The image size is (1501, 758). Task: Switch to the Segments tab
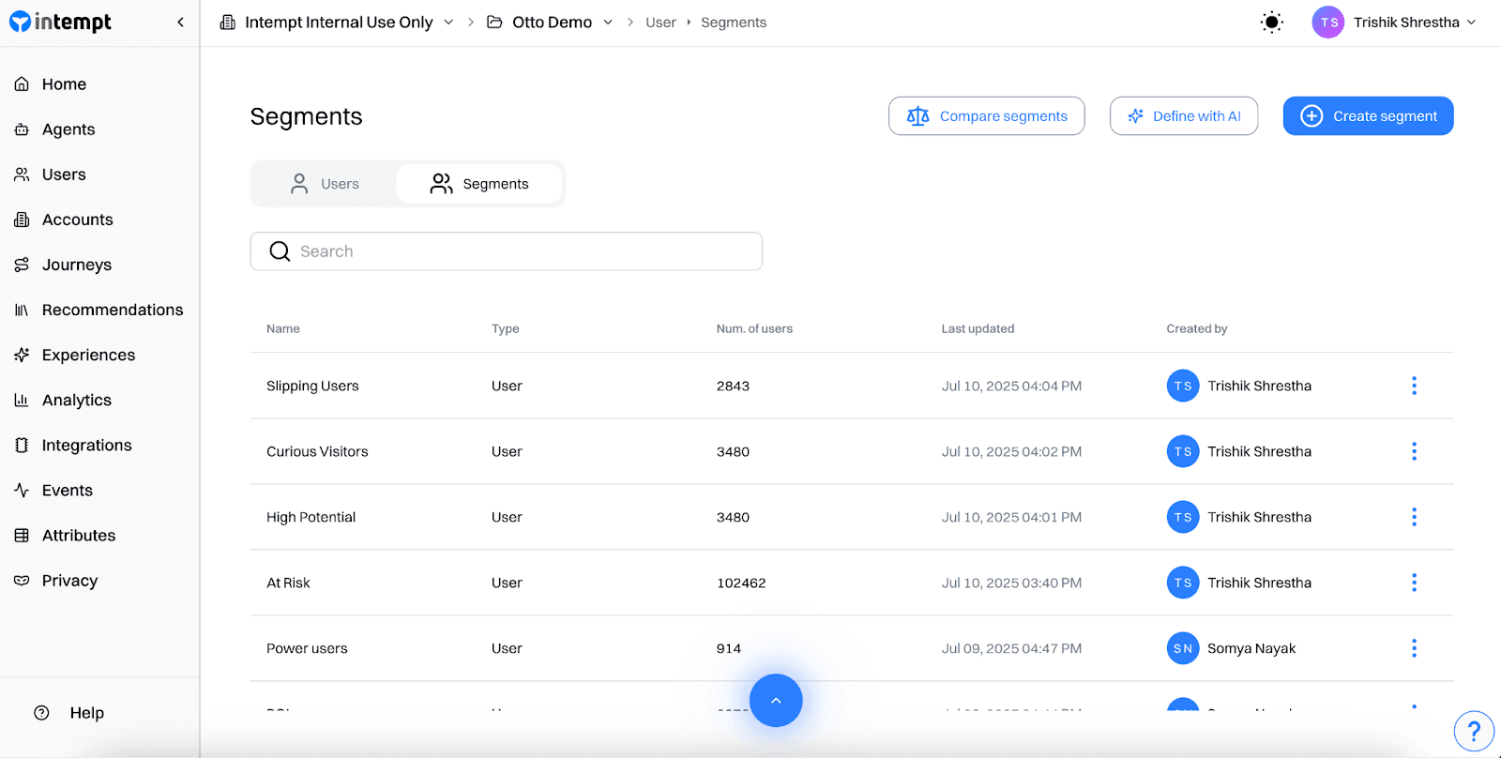point(479,184)
